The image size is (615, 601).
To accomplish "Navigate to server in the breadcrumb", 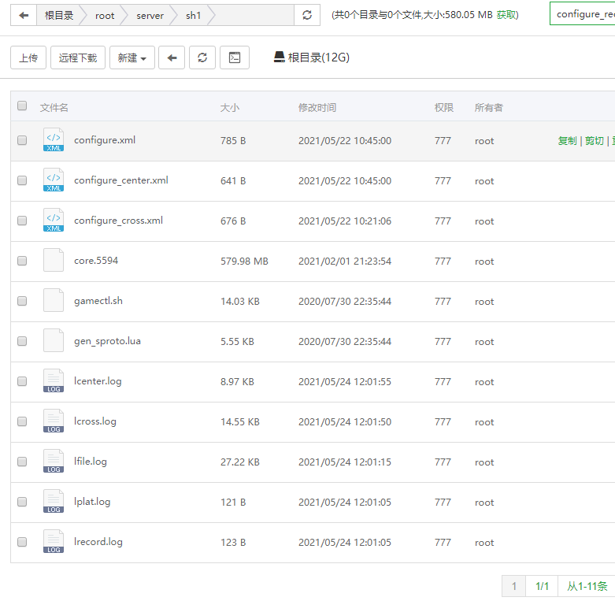I will (150, 15).
